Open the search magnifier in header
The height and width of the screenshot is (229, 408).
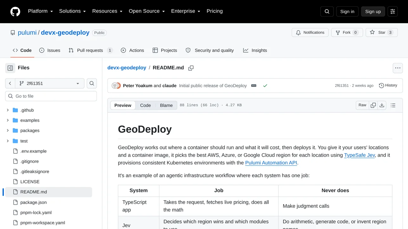point(327,11)
